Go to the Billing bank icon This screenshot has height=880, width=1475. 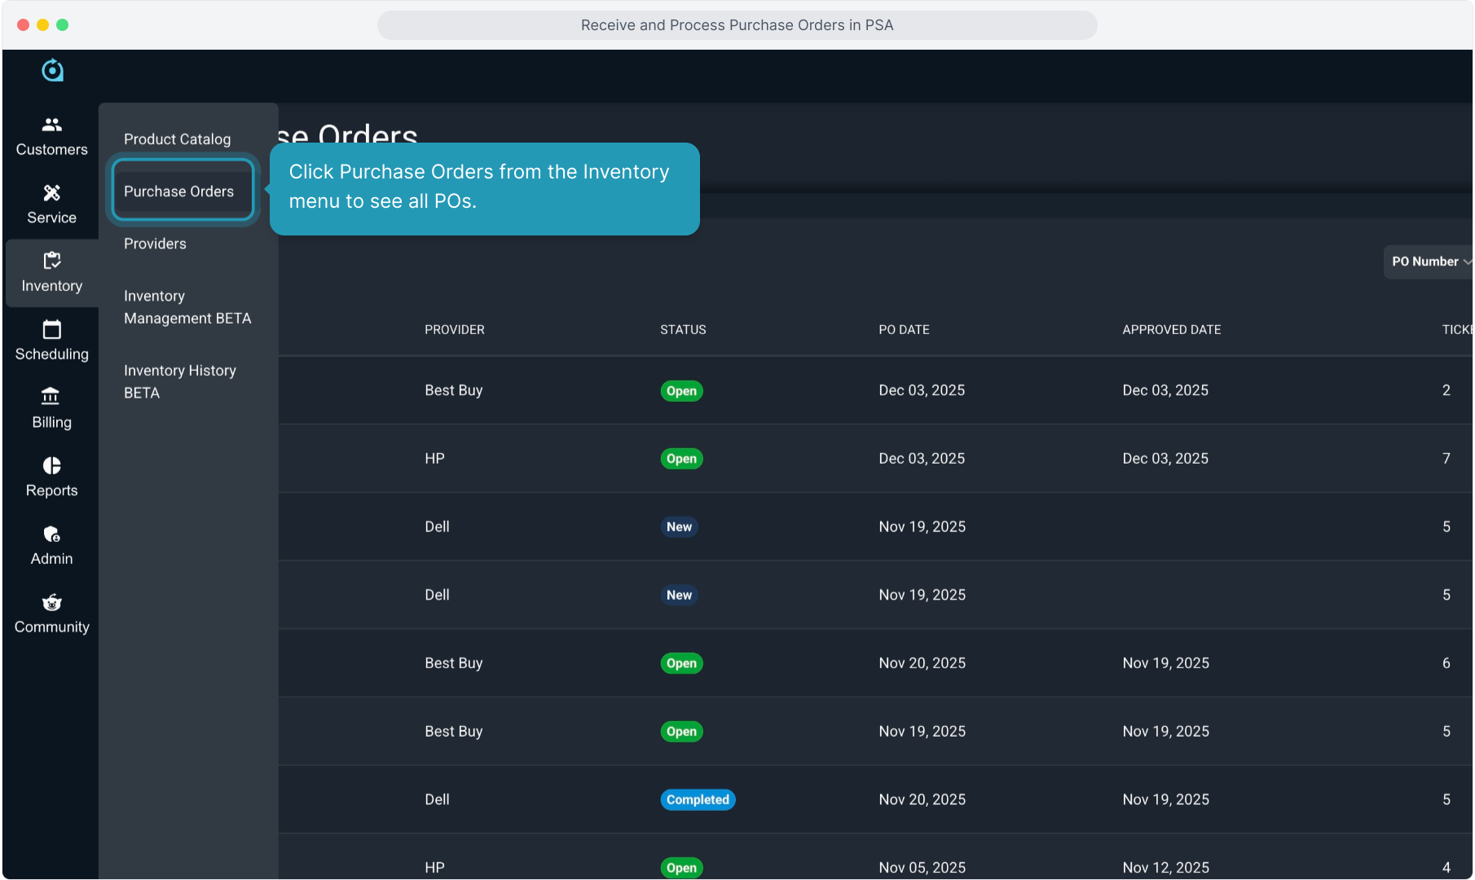click(52, 397)
